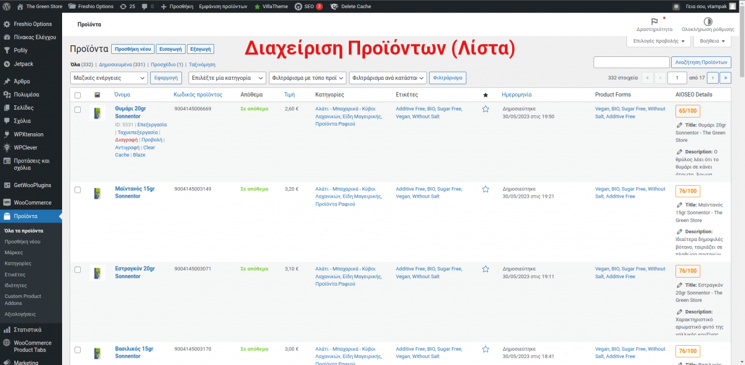Go to next page arrow
The height and width of the screenshot is (365, 745).
coord(713,78)
